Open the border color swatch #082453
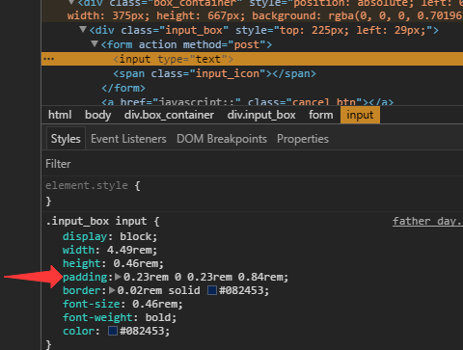 [x=212, y=290]
